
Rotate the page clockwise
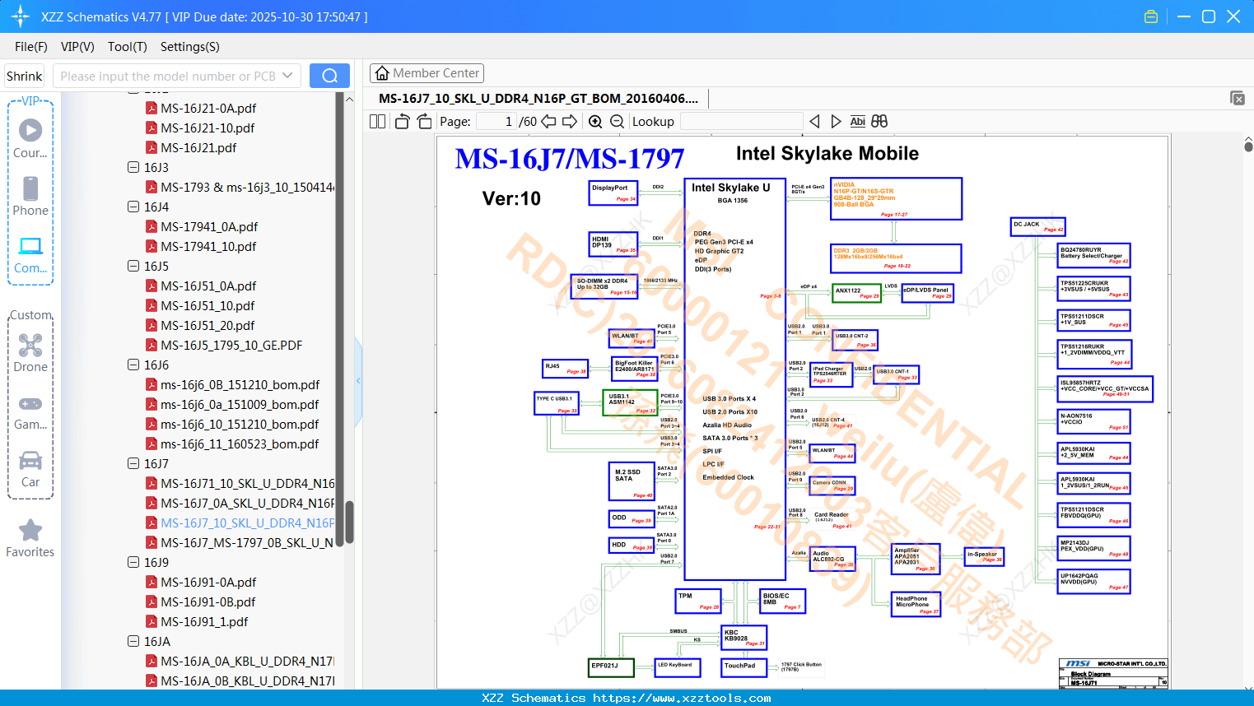pos(424,121)
